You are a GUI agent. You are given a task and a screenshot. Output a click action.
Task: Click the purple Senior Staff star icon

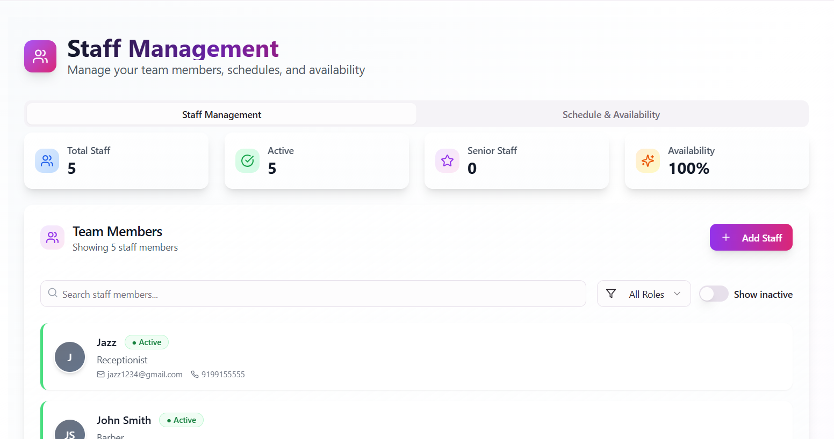447,160
